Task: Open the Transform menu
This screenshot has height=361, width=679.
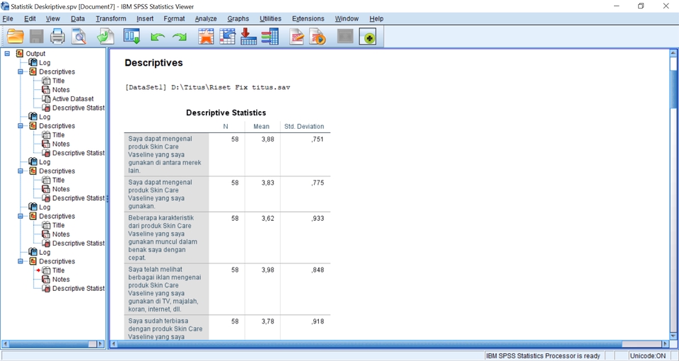Action: point(111,18)
